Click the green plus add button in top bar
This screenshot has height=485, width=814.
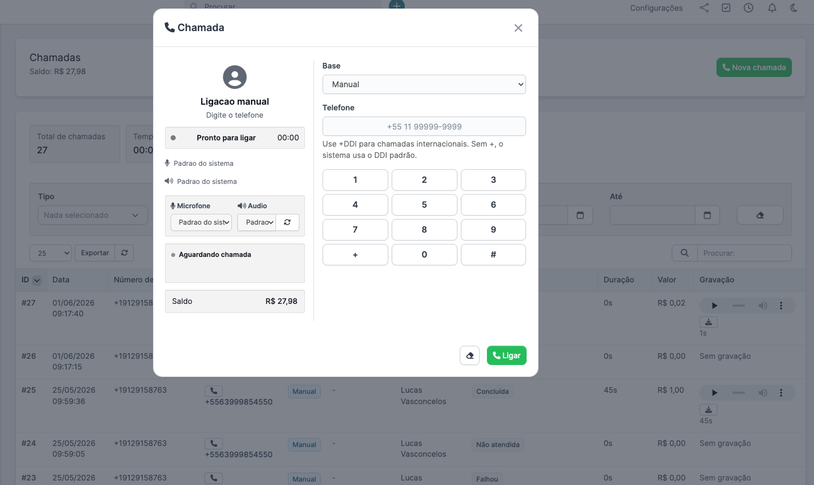[x=397, y=5]
